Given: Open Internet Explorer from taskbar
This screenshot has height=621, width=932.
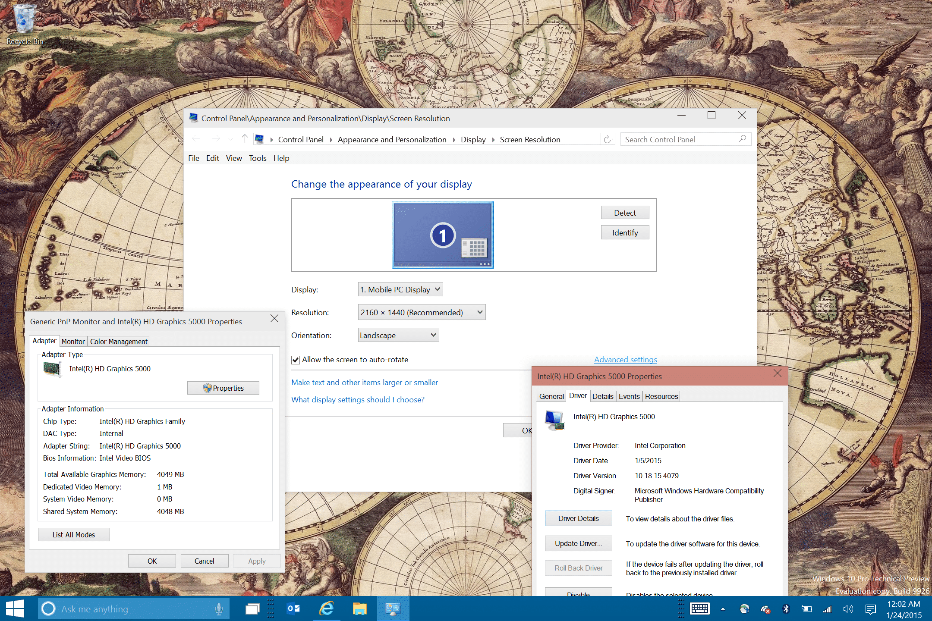Looking at the screenshot, I should coord(327,608).
